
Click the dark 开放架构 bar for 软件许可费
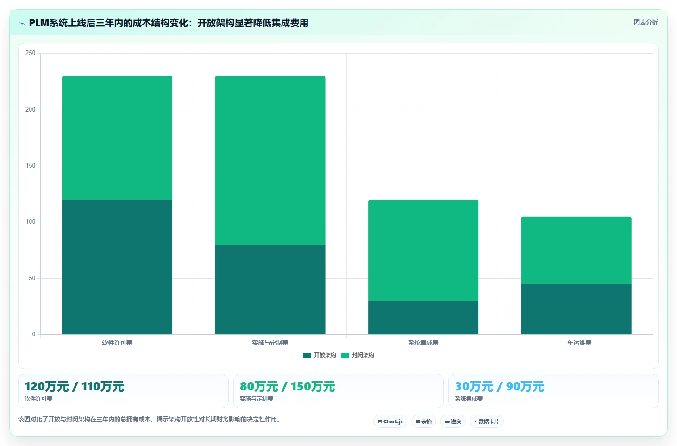pyautogui.click(x=117, y=267)
